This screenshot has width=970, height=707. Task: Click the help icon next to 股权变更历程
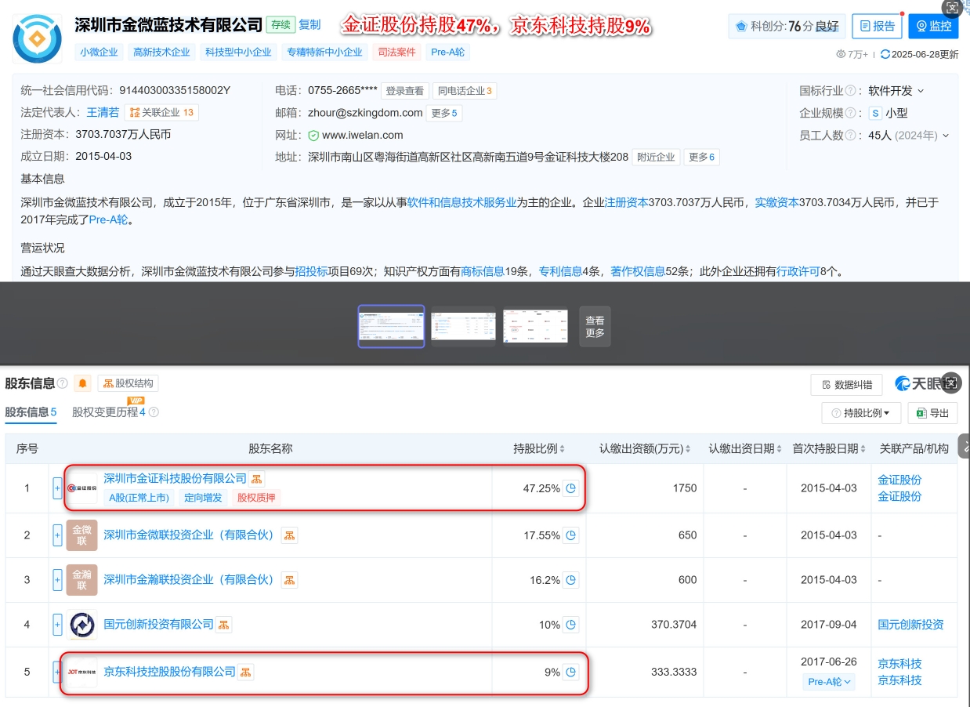154,412
